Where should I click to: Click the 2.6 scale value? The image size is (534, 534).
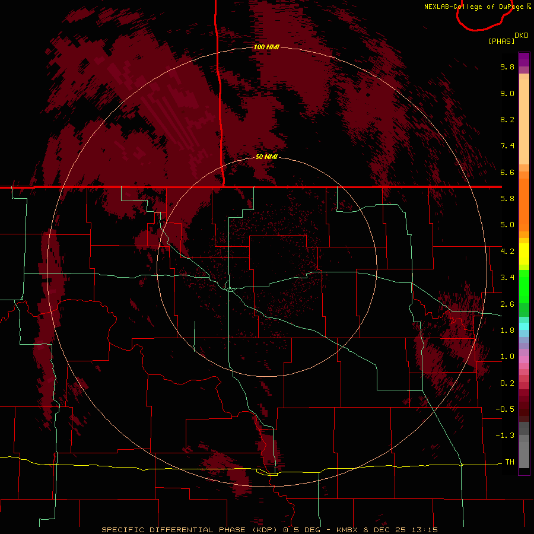pyautogui.click(x=507, y=304)
